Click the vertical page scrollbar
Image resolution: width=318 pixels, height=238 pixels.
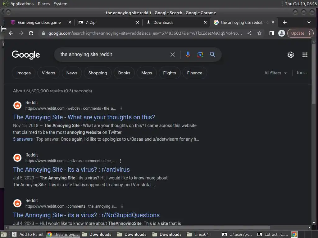314,74
